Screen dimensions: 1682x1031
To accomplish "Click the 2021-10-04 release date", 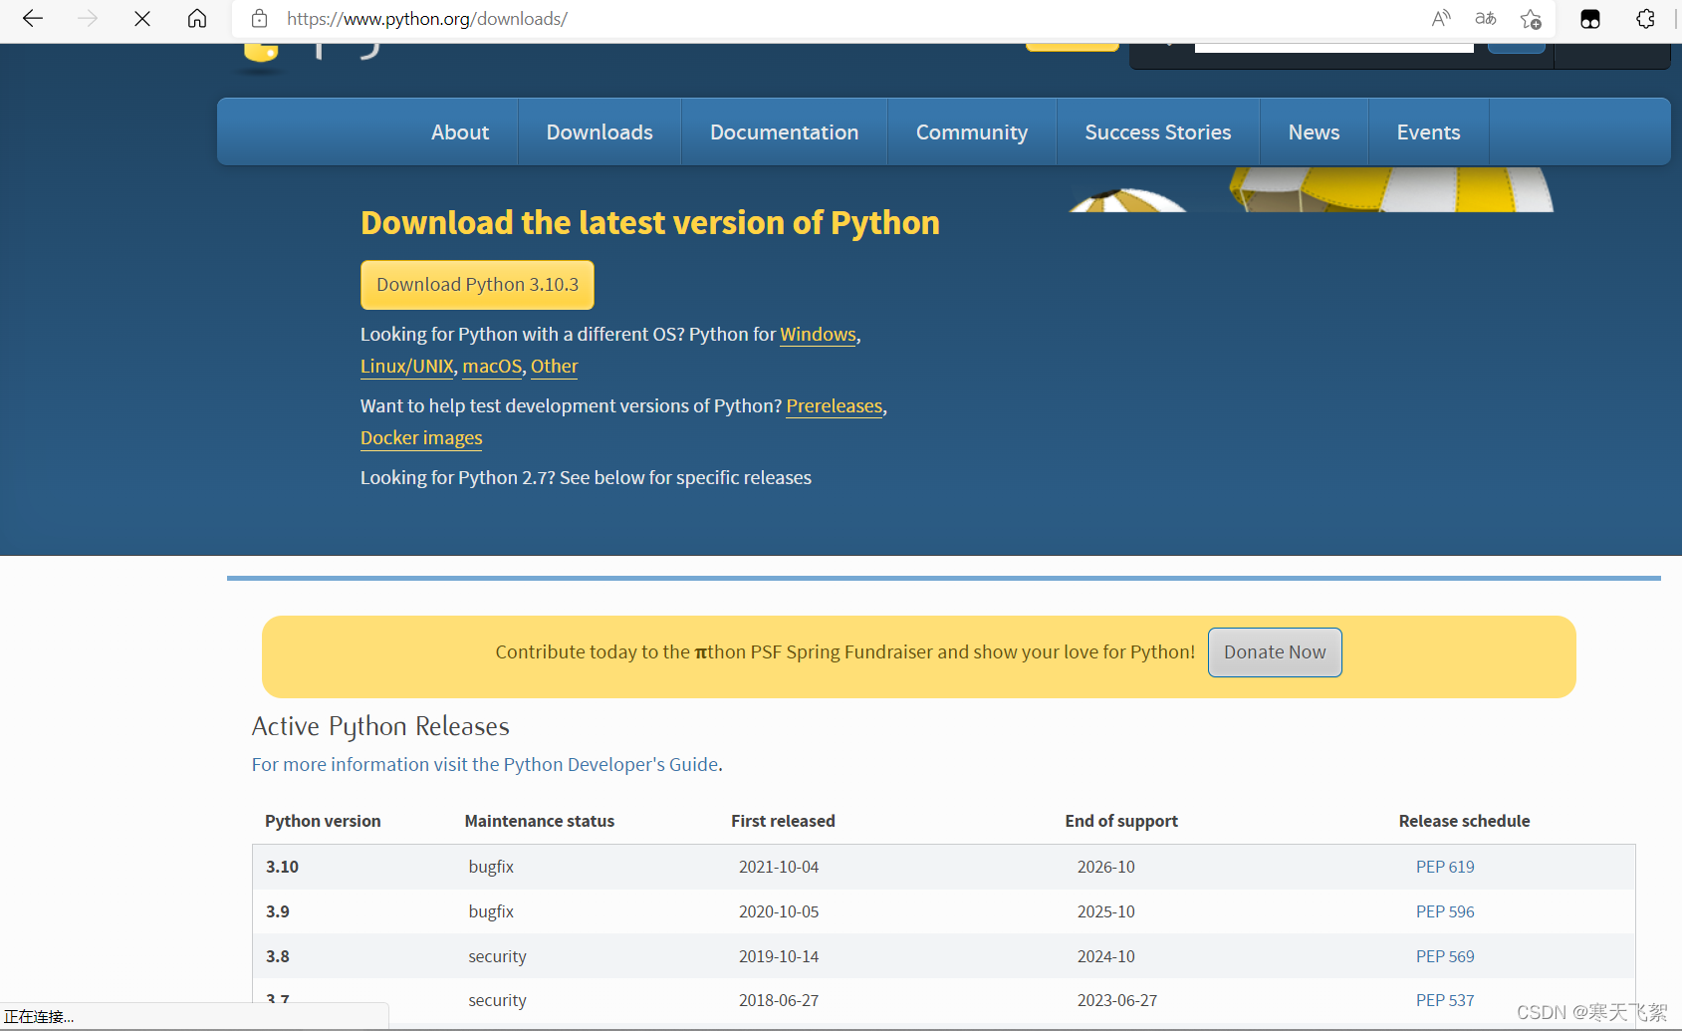I will coord(779,867).
